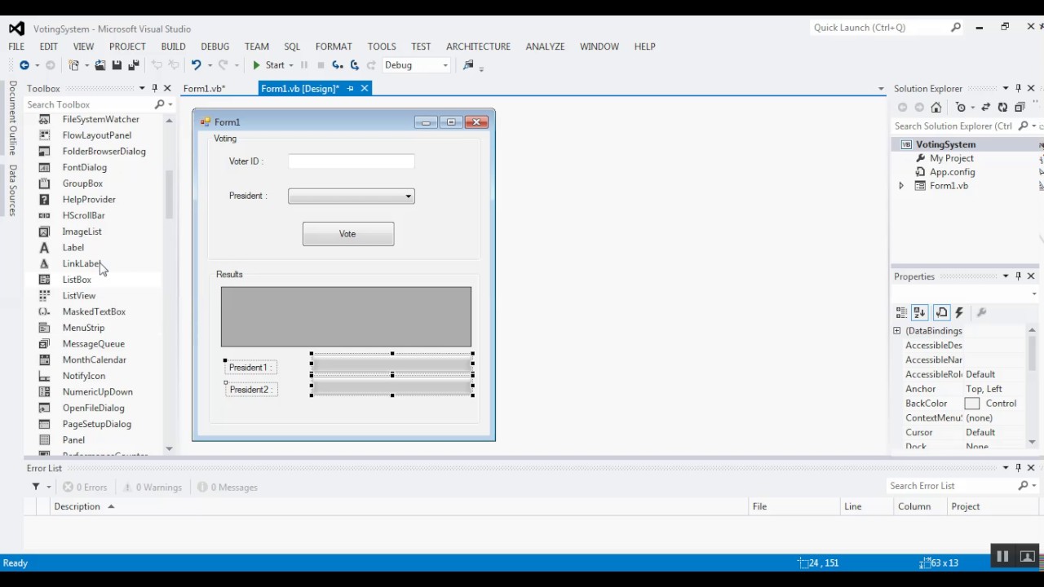Open the President combo box dropdown

[409, 196]
